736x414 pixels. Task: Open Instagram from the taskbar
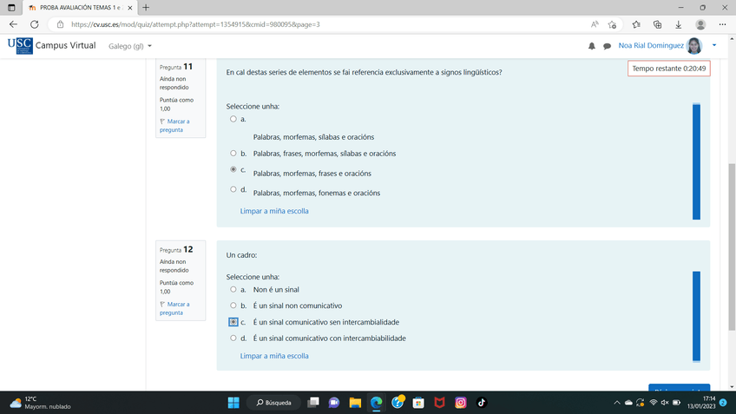pyautogui.click(x=461, y=403)
